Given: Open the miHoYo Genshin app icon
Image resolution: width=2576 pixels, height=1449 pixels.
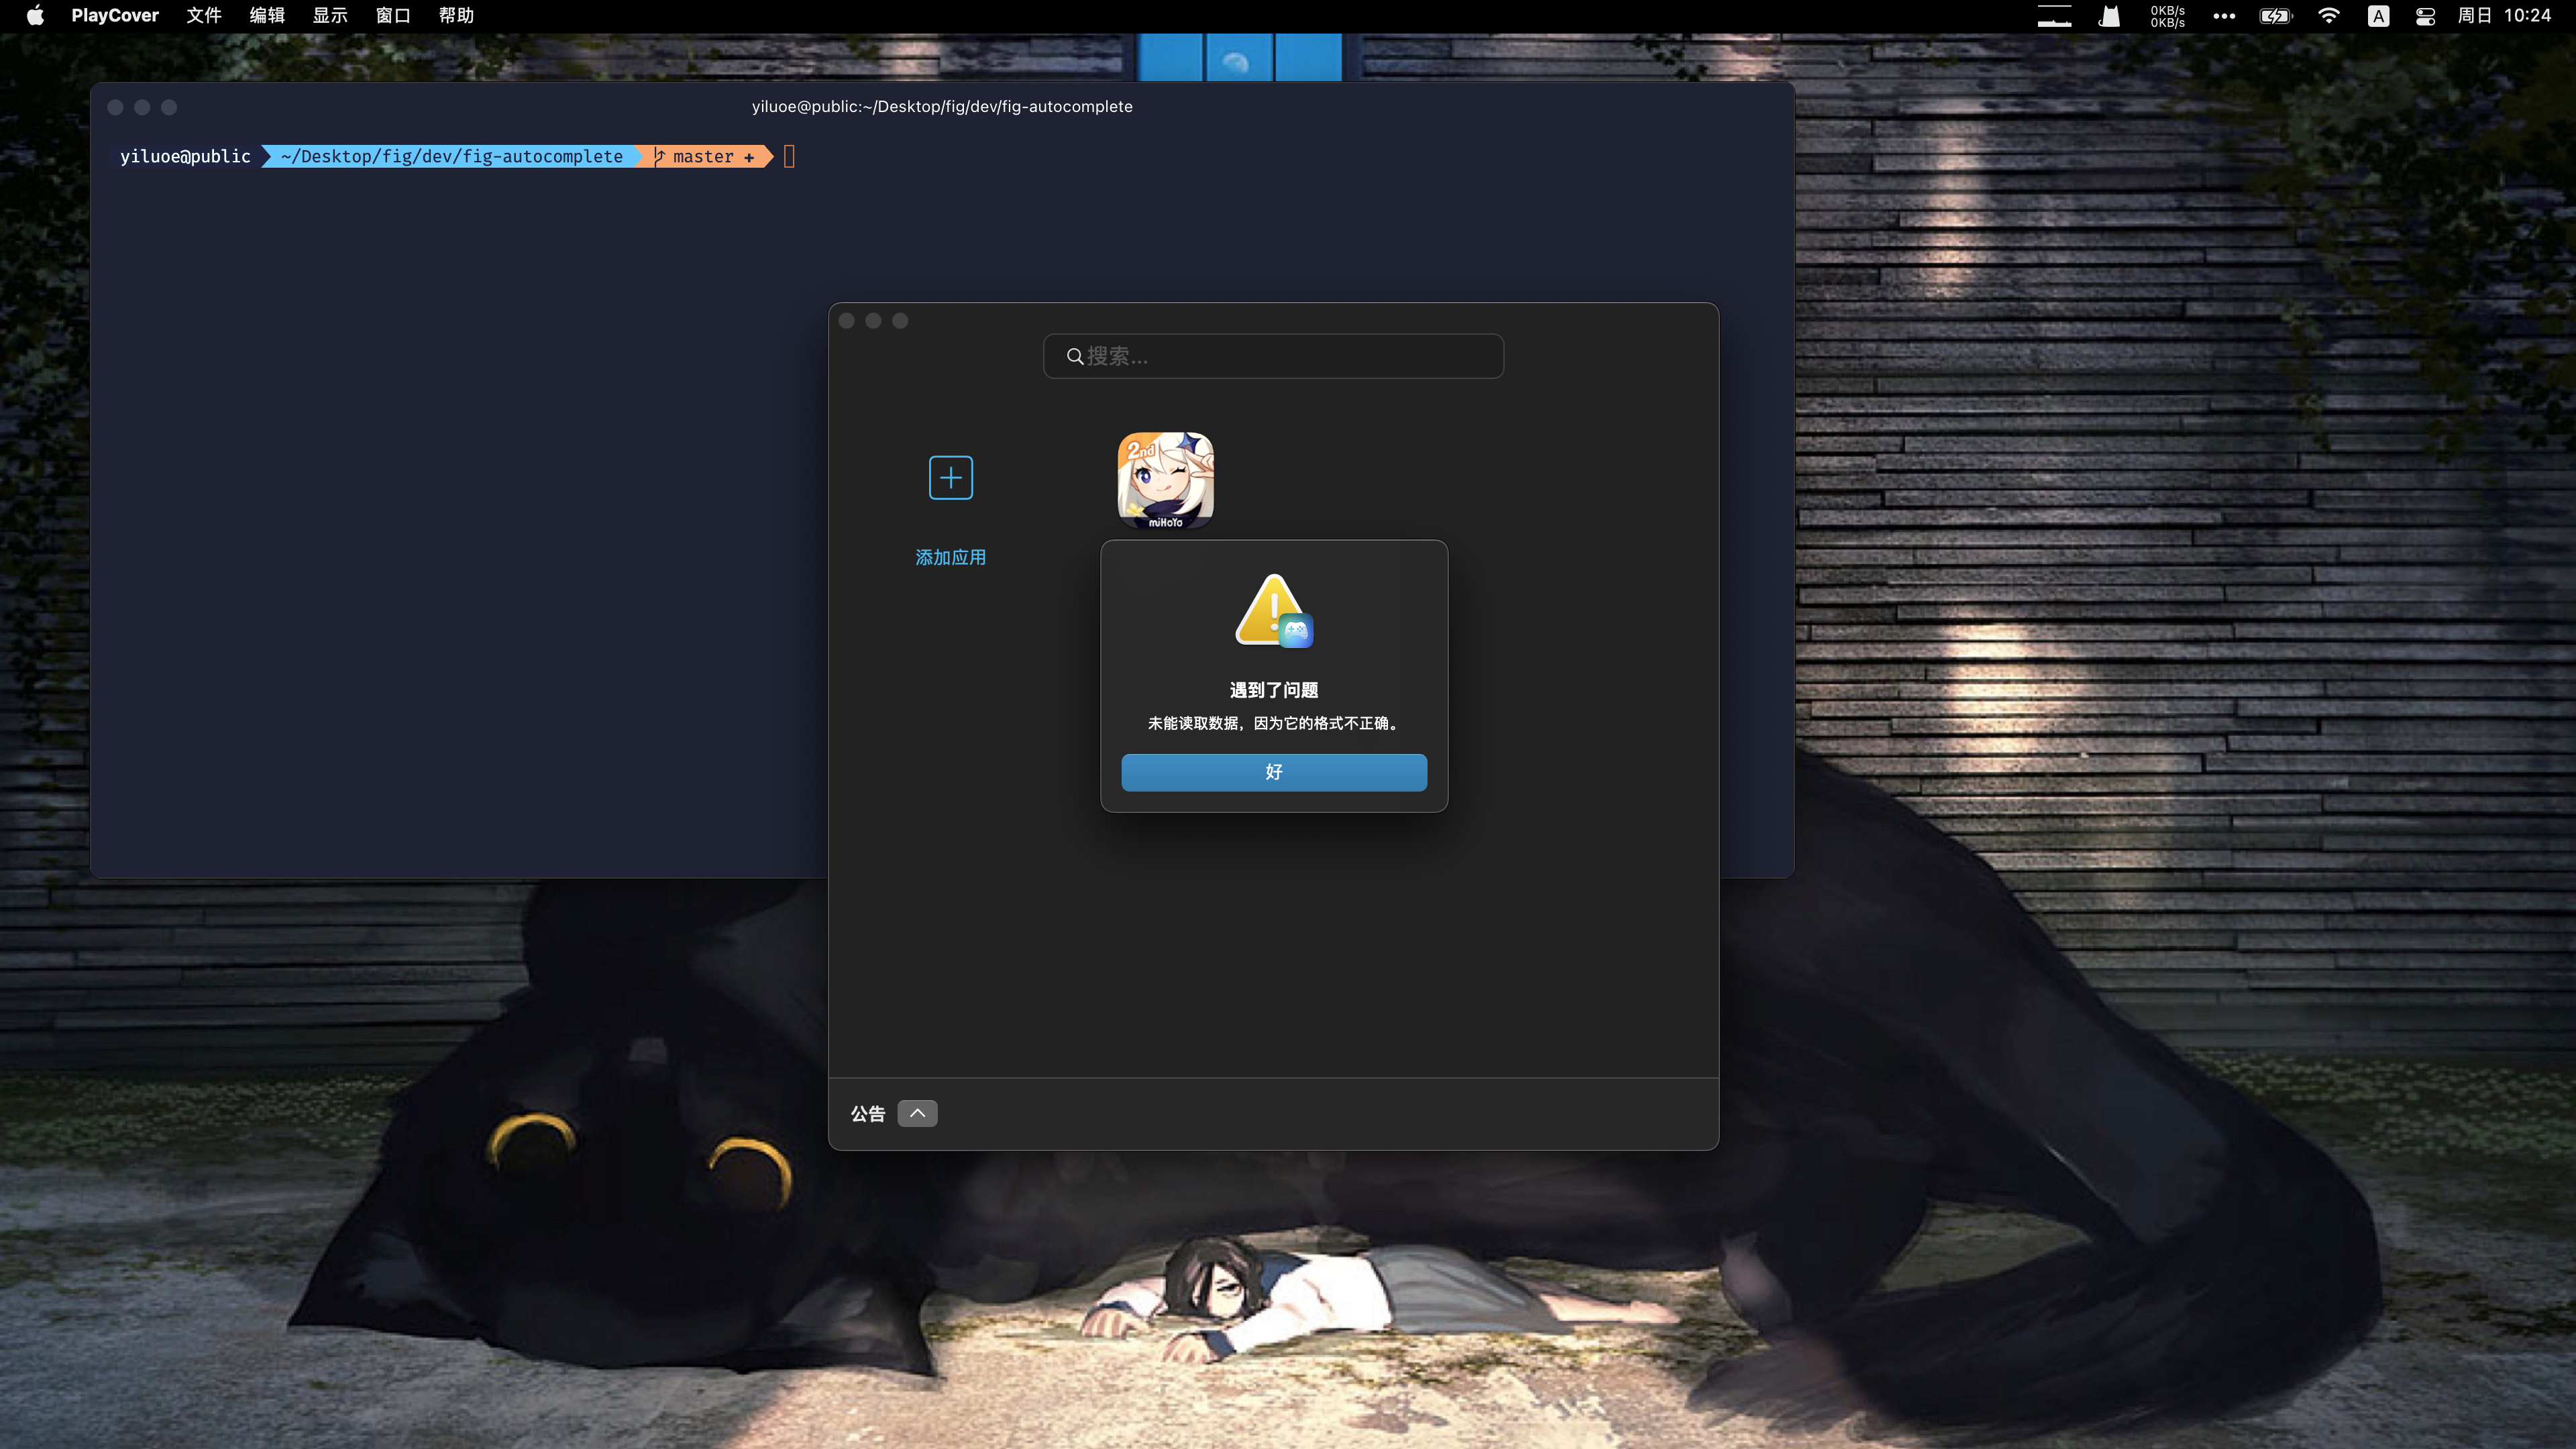Looking at the screenshot, I should [x=1165, y=480].
